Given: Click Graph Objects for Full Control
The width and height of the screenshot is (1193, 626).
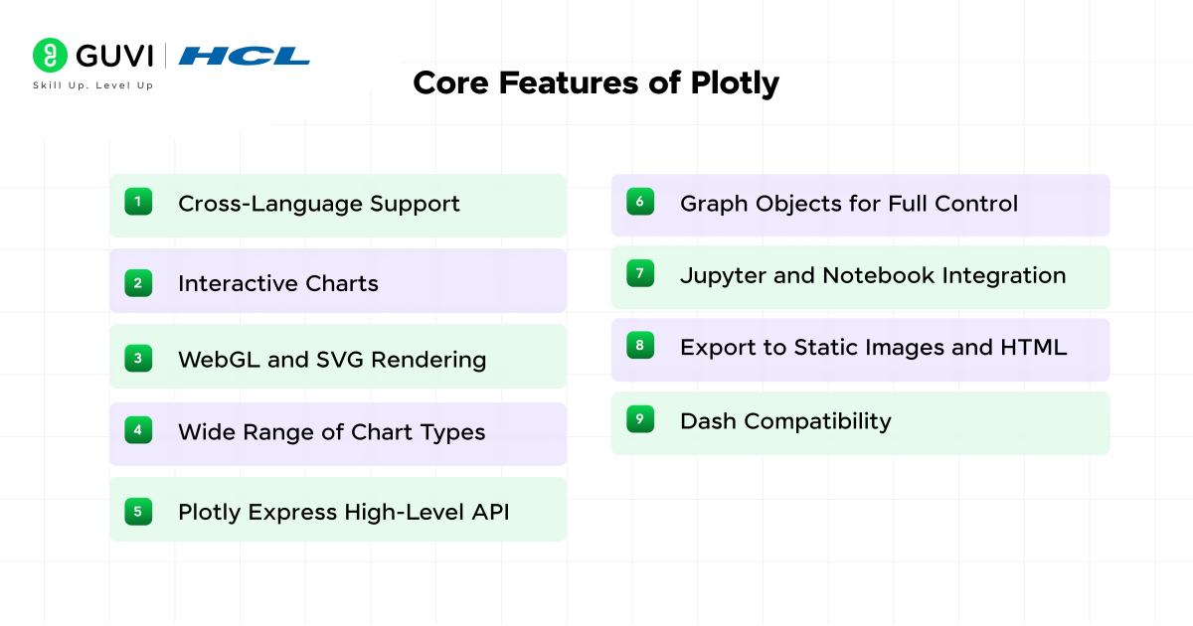Looking at the screenshot, I should pos(849,204).
